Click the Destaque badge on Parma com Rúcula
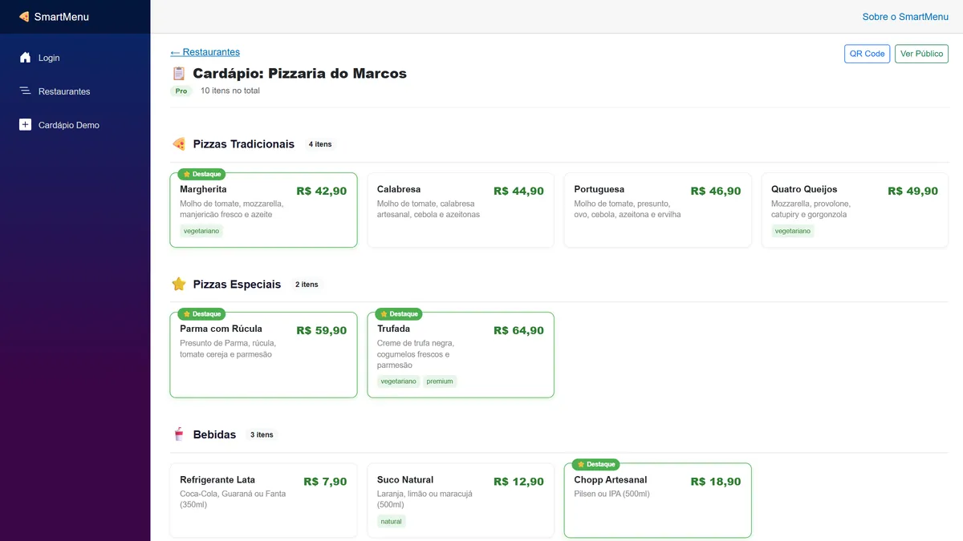Image resolution: width=963 pixels, height=541 pixels. click(201, 314)
